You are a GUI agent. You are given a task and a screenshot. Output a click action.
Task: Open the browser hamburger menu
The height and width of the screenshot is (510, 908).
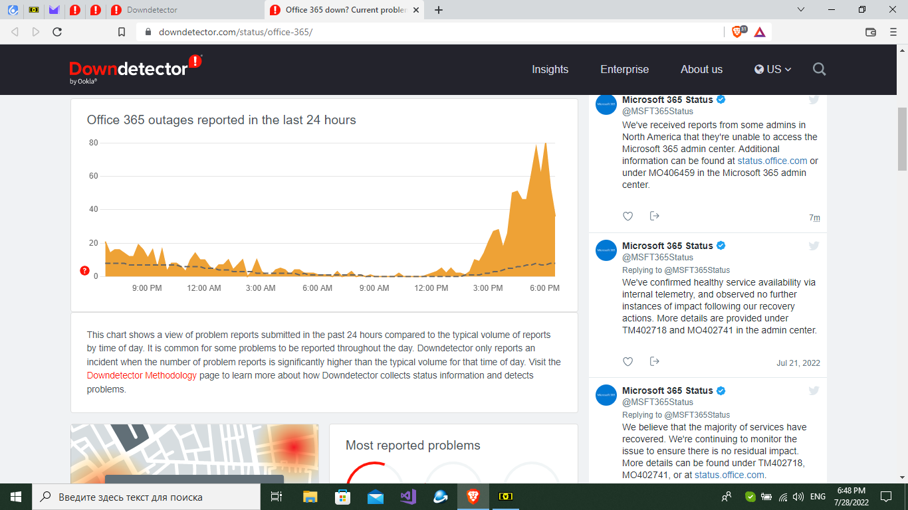tap(893, 32)
